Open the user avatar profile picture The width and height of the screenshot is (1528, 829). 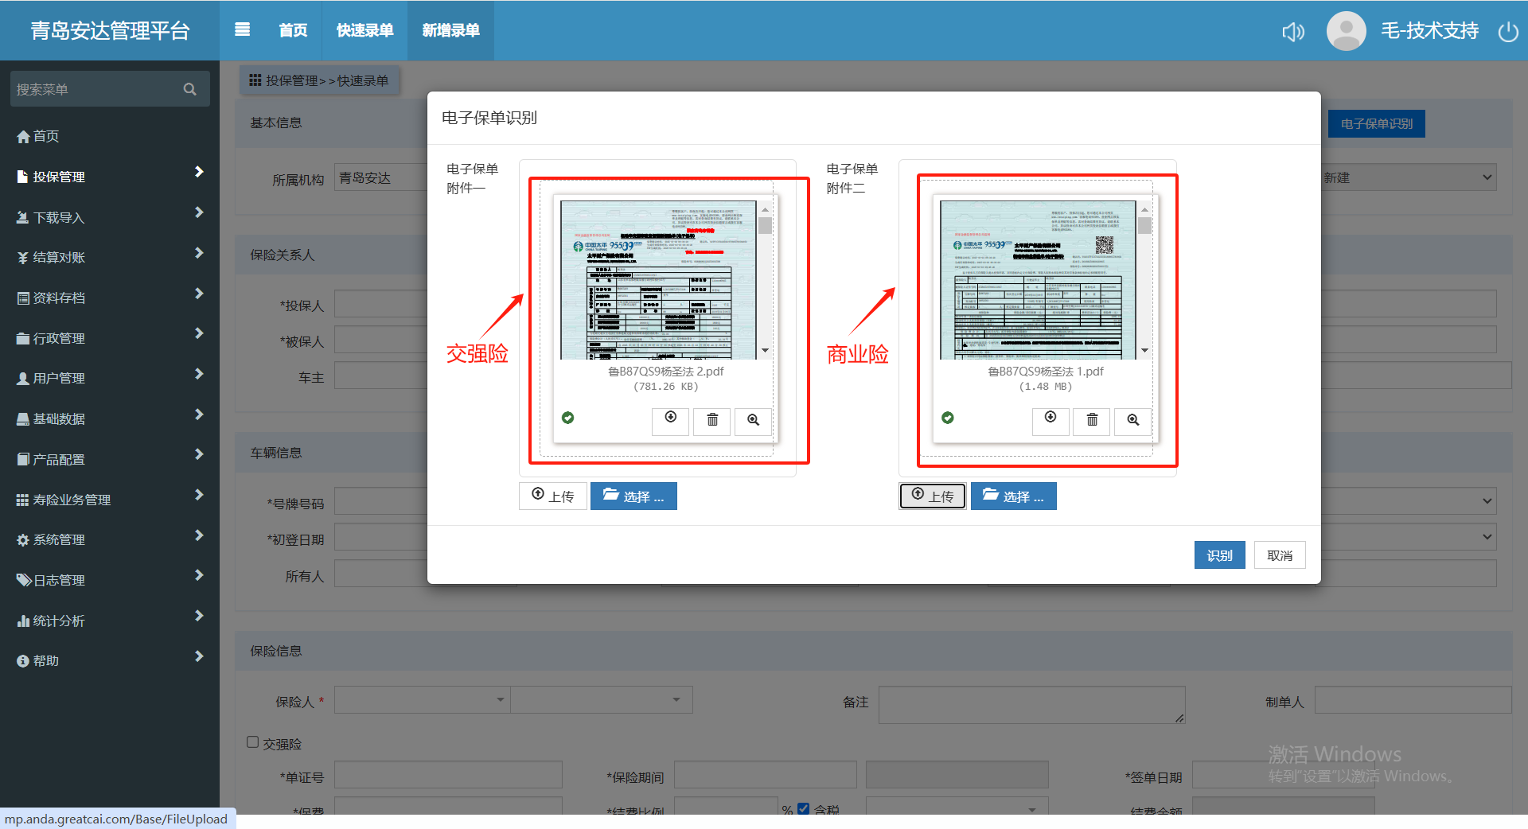pyautogui.click(x=1346, y=31)
